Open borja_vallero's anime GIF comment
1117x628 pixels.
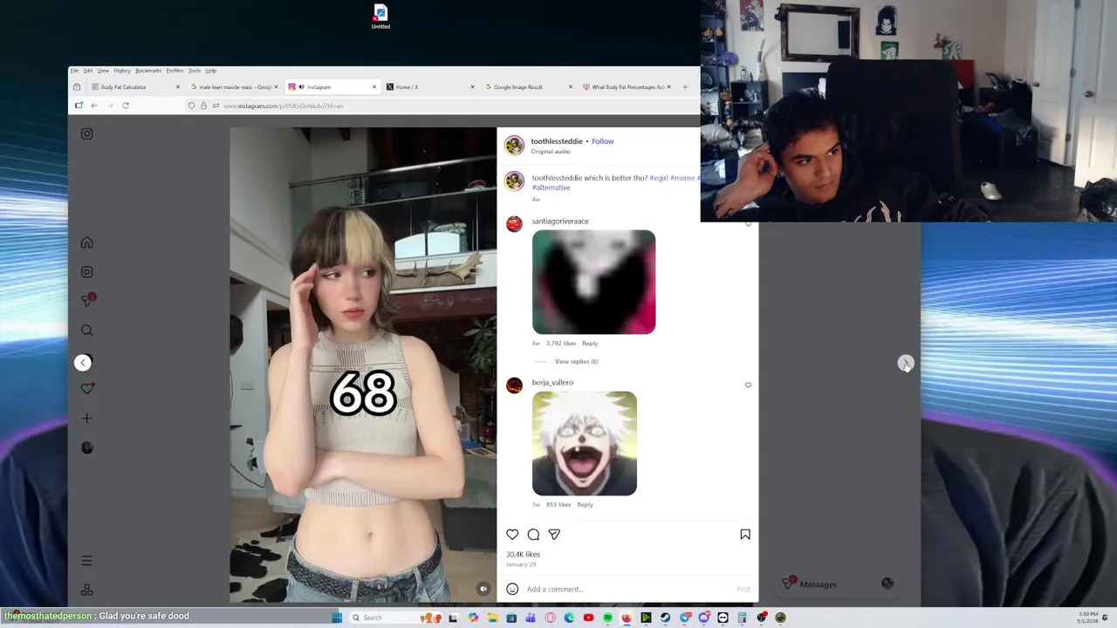point(585,443)
